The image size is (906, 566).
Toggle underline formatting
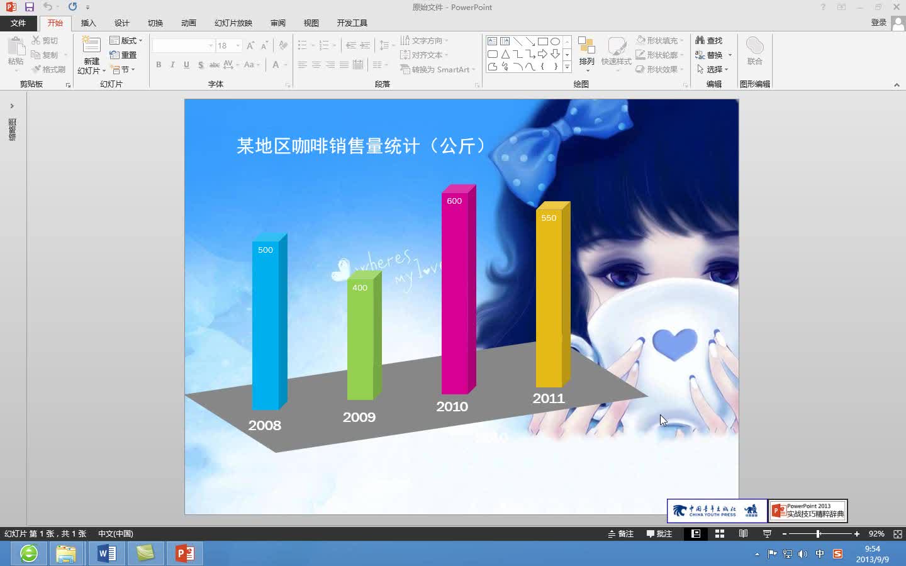pyautogui.click(x=186, y=65)
